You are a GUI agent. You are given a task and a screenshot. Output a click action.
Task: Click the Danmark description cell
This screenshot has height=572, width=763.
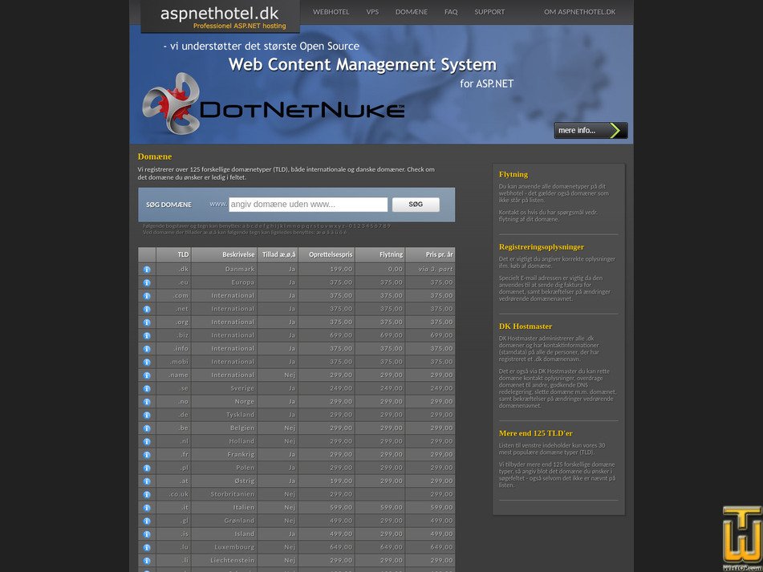pos(225,269)
